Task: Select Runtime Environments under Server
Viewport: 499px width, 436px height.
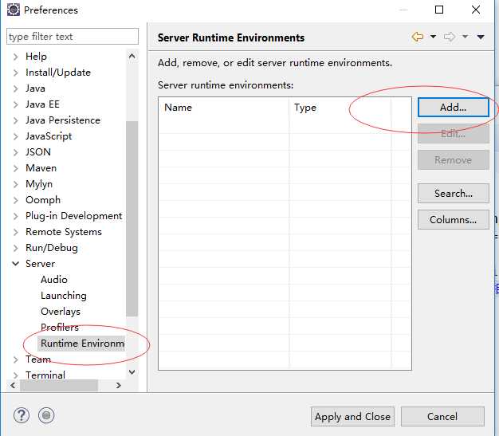Action: pos(82,344)
